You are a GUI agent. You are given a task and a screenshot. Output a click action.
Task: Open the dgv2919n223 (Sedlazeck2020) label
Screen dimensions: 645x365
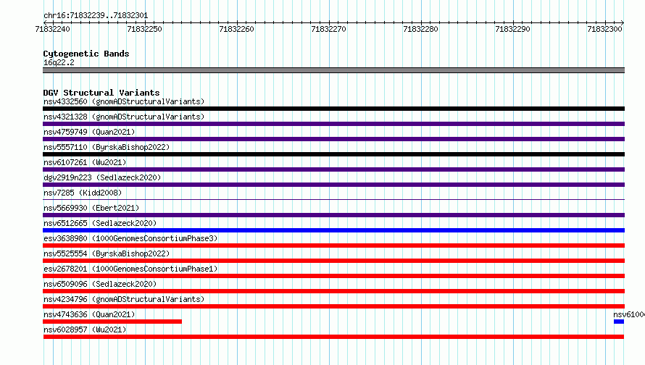click(102, 177)
